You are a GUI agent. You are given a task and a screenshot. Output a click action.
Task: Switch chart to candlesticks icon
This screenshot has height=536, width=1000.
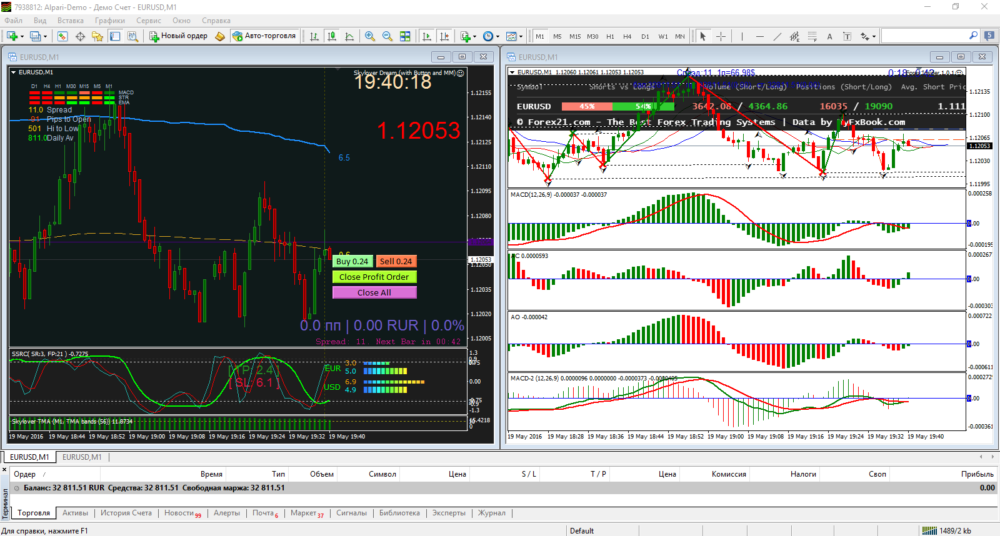pyautogui.click(x=332, y=36)
